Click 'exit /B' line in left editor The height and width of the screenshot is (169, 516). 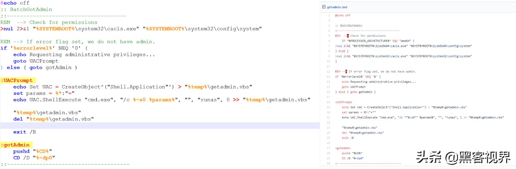pos(25,132)
